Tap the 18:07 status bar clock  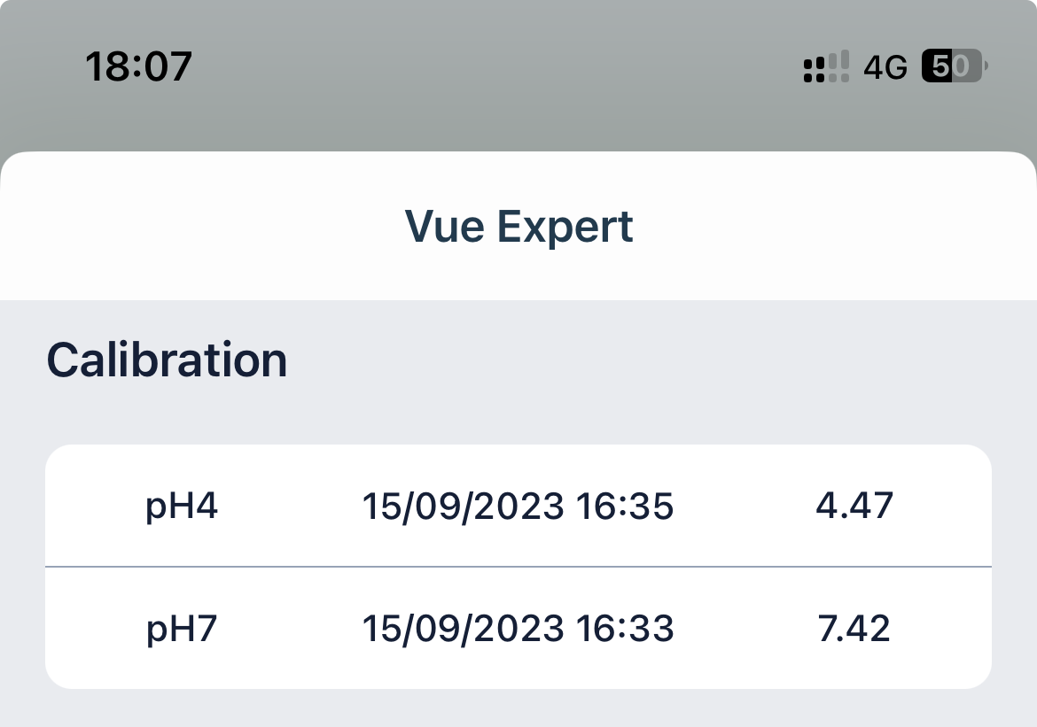coord(138,66)
